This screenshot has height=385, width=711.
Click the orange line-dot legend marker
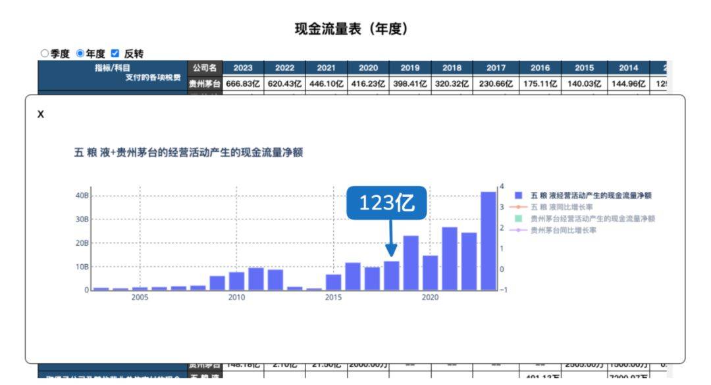518,207
